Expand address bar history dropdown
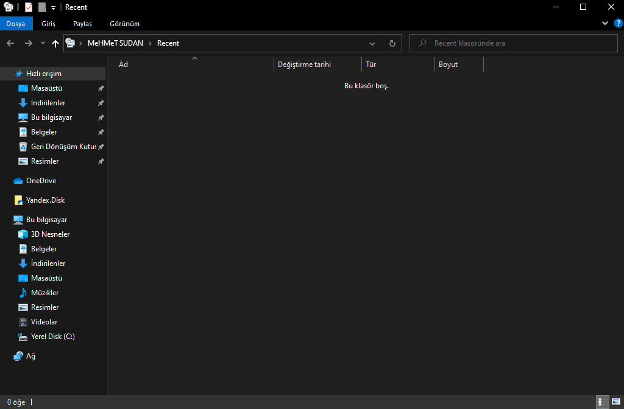Viewport: 624px width, 409px height. pos(372,43)
